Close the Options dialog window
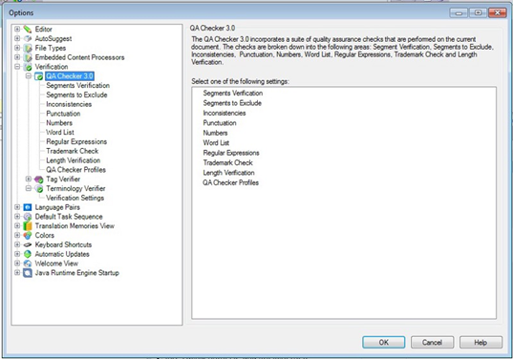 tap(497, 12)
